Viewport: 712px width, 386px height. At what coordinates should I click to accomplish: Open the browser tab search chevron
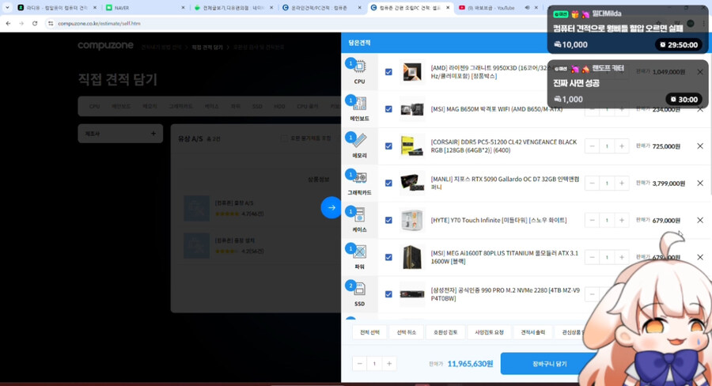[7, 8]
